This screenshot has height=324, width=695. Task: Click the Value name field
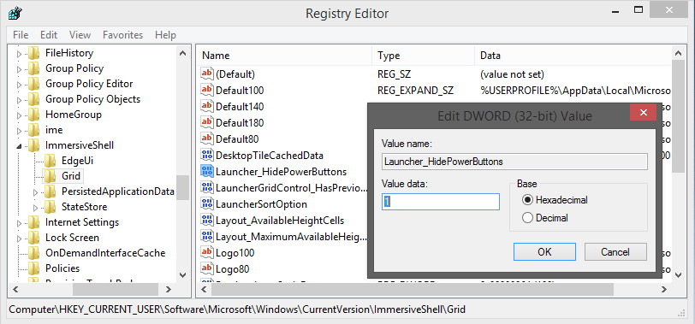pos(514,162)
